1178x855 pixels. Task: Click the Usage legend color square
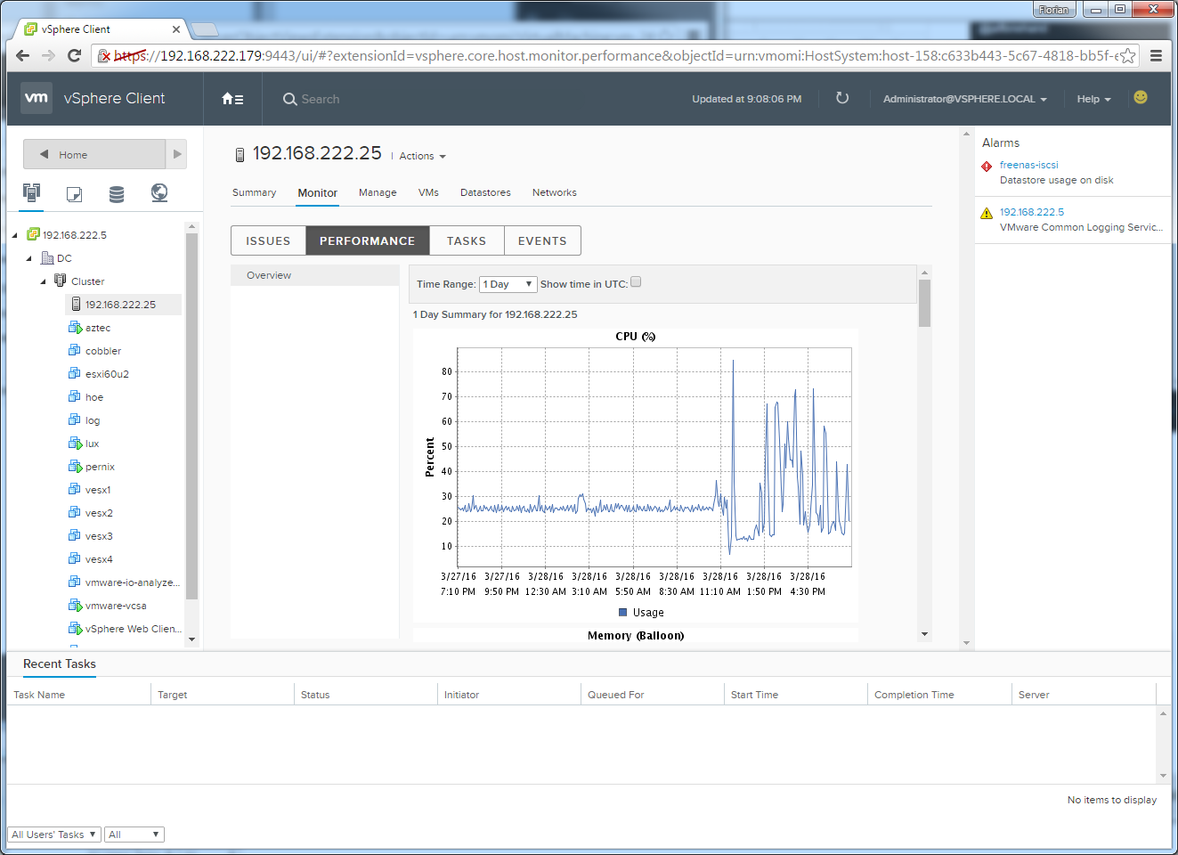tap(623, 612)
